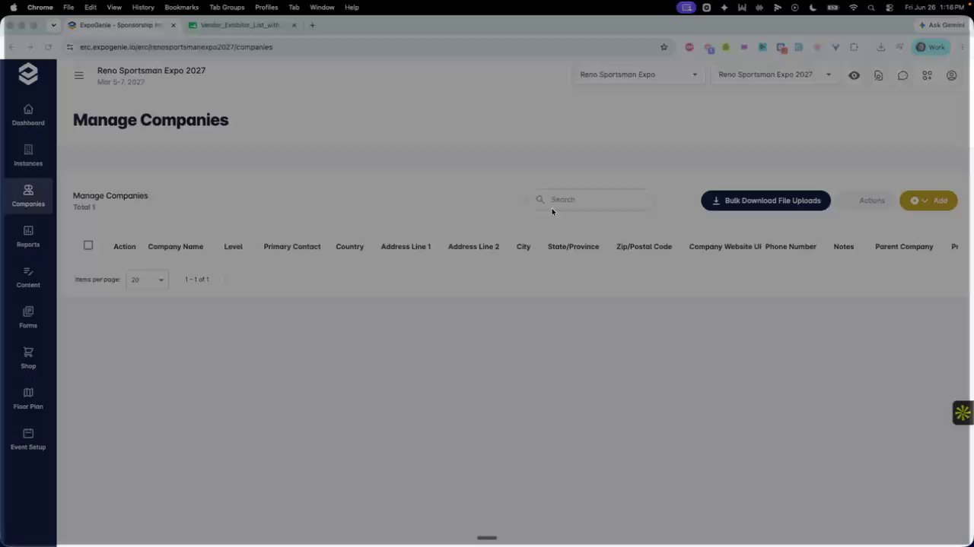
Task: Open the Chrome File menu
Action: pyautogui.click(x=68, y=8)
